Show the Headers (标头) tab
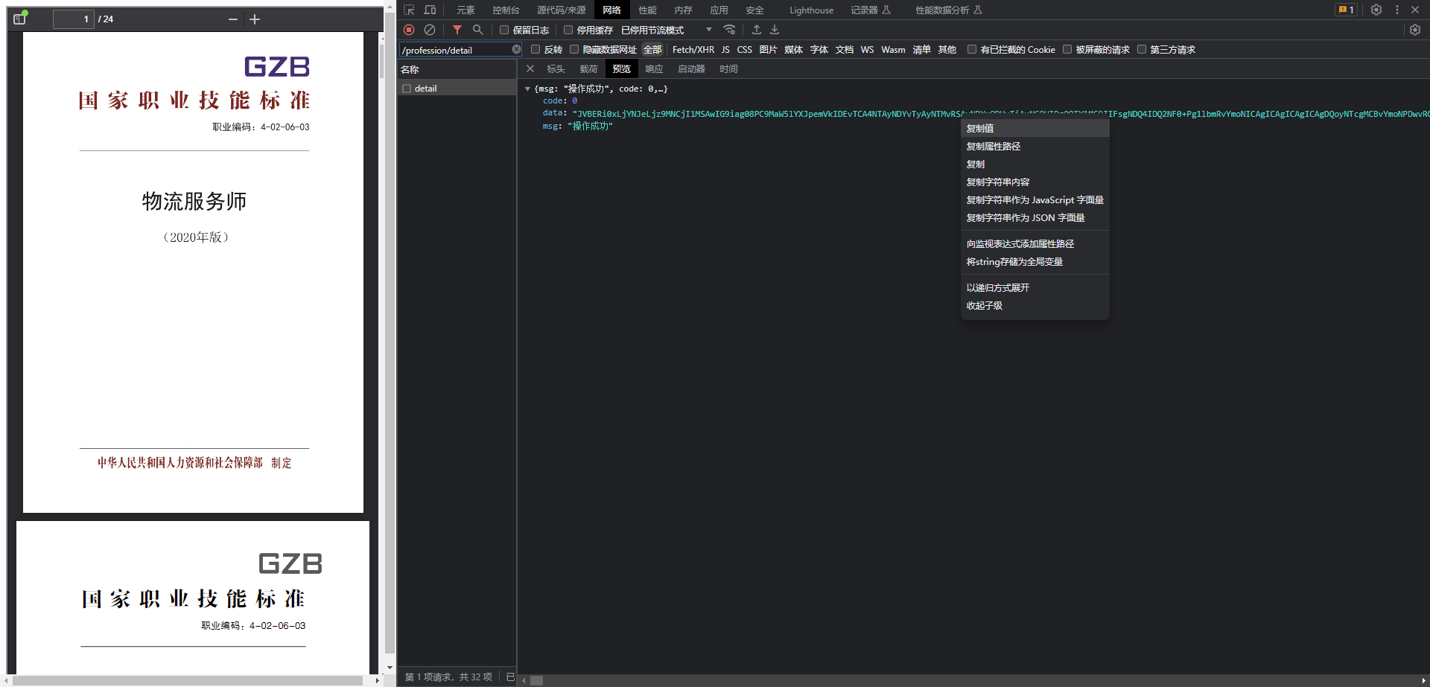1430x687 pixels. point(556,68)
